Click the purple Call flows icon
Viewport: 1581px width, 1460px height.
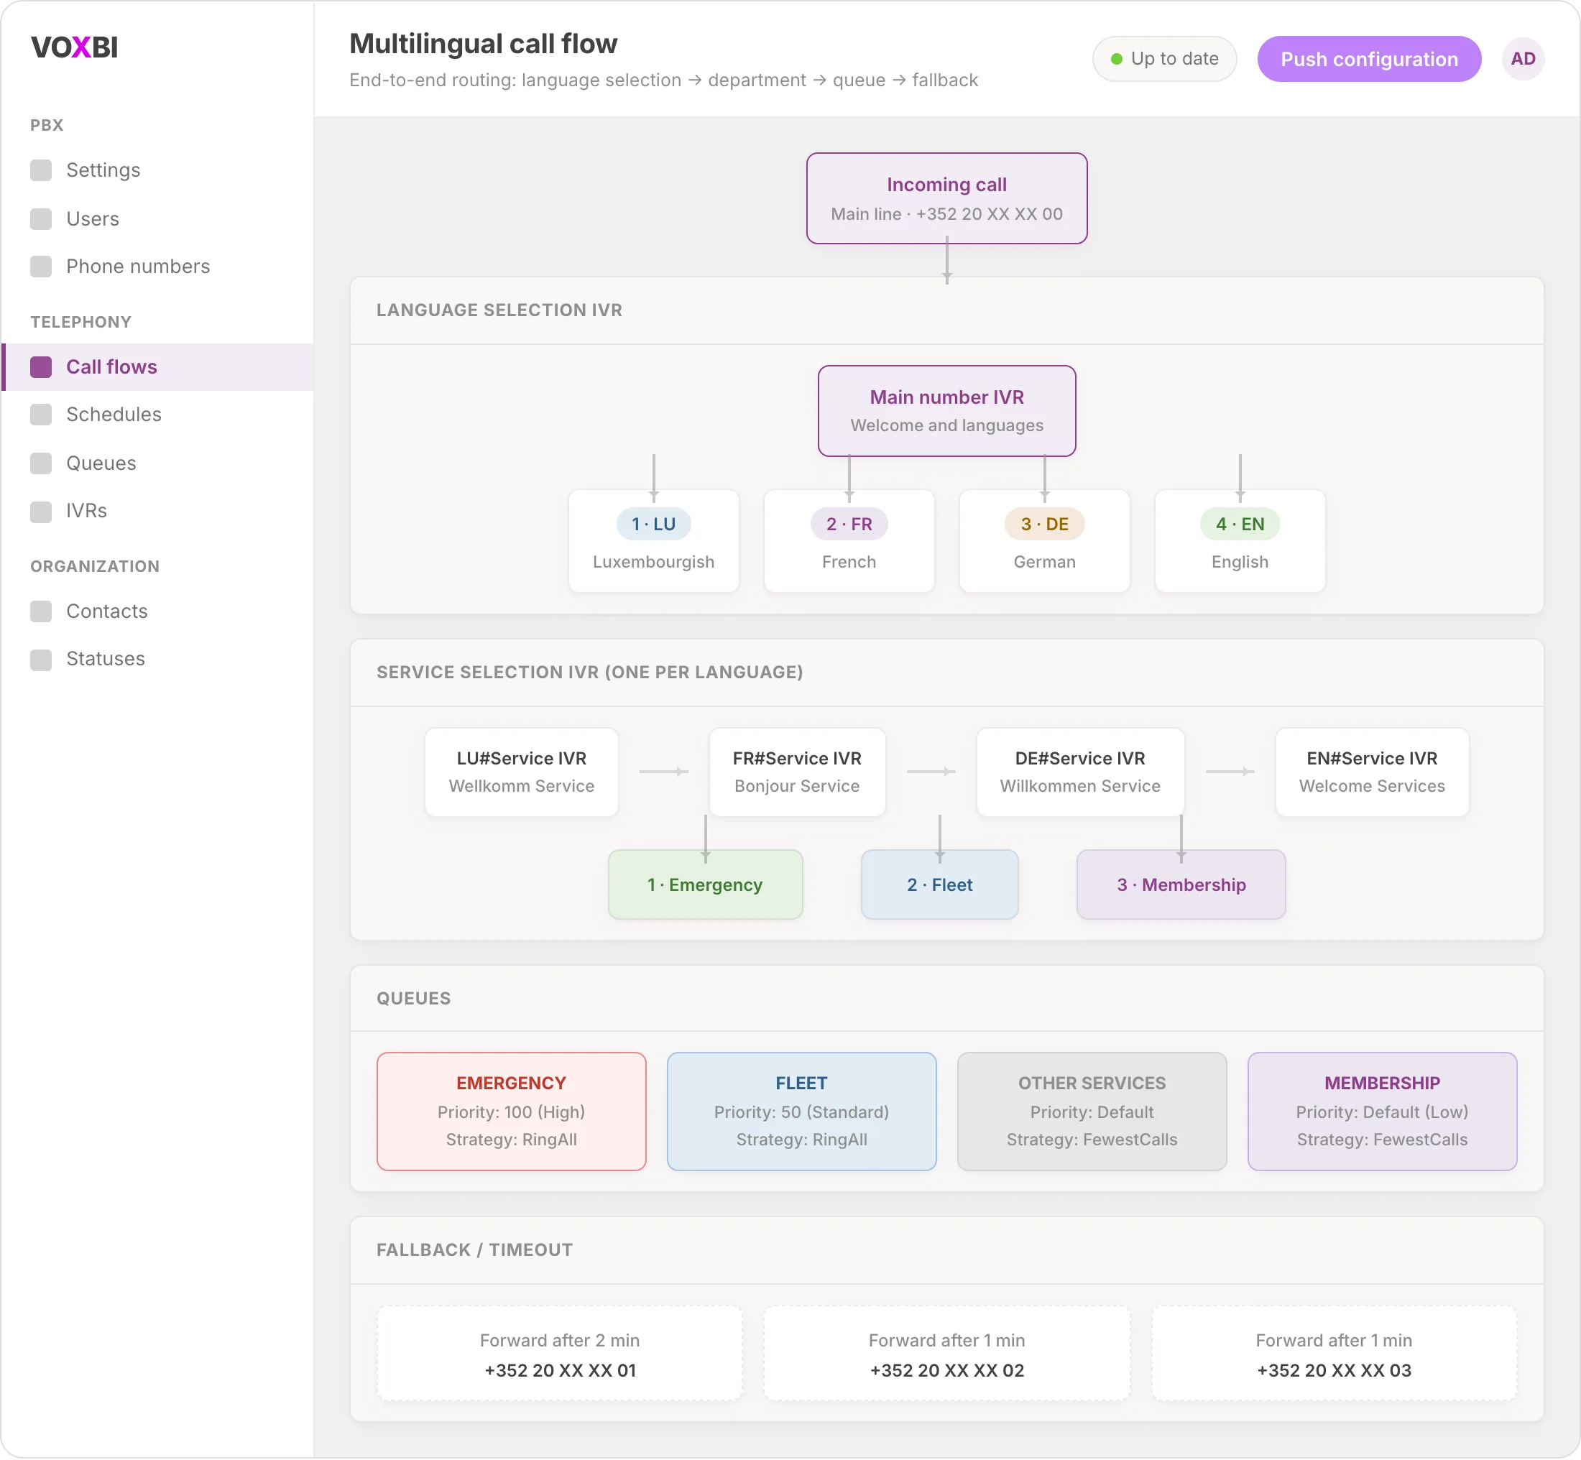41,366
